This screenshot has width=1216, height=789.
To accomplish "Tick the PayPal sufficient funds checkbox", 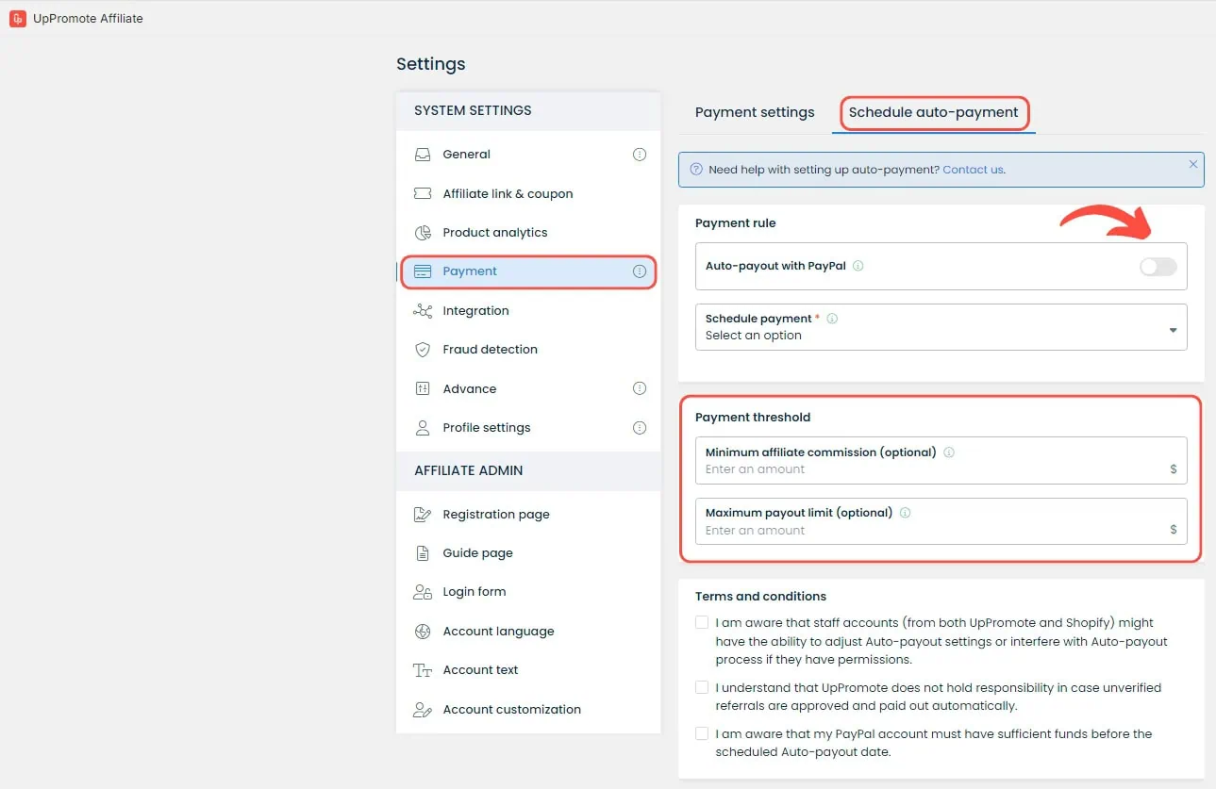I will tap(702, 733).
